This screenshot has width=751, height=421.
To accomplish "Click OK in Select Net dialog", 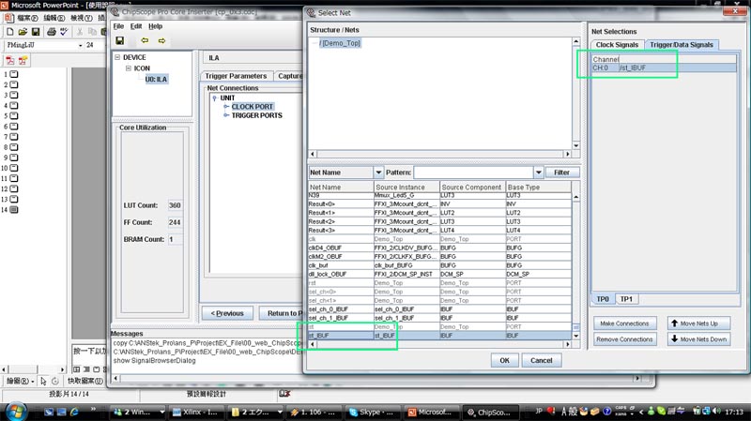I will [504, 360].
